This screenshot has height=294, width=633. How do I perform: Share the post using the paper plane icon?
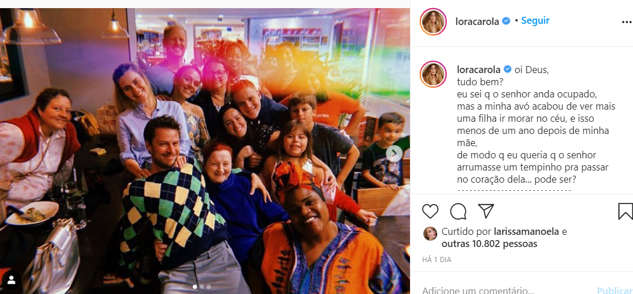click(x=486, y=211)
